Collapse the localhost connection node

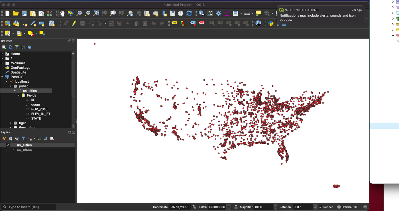pyautogui.click(x=7, y=82)
